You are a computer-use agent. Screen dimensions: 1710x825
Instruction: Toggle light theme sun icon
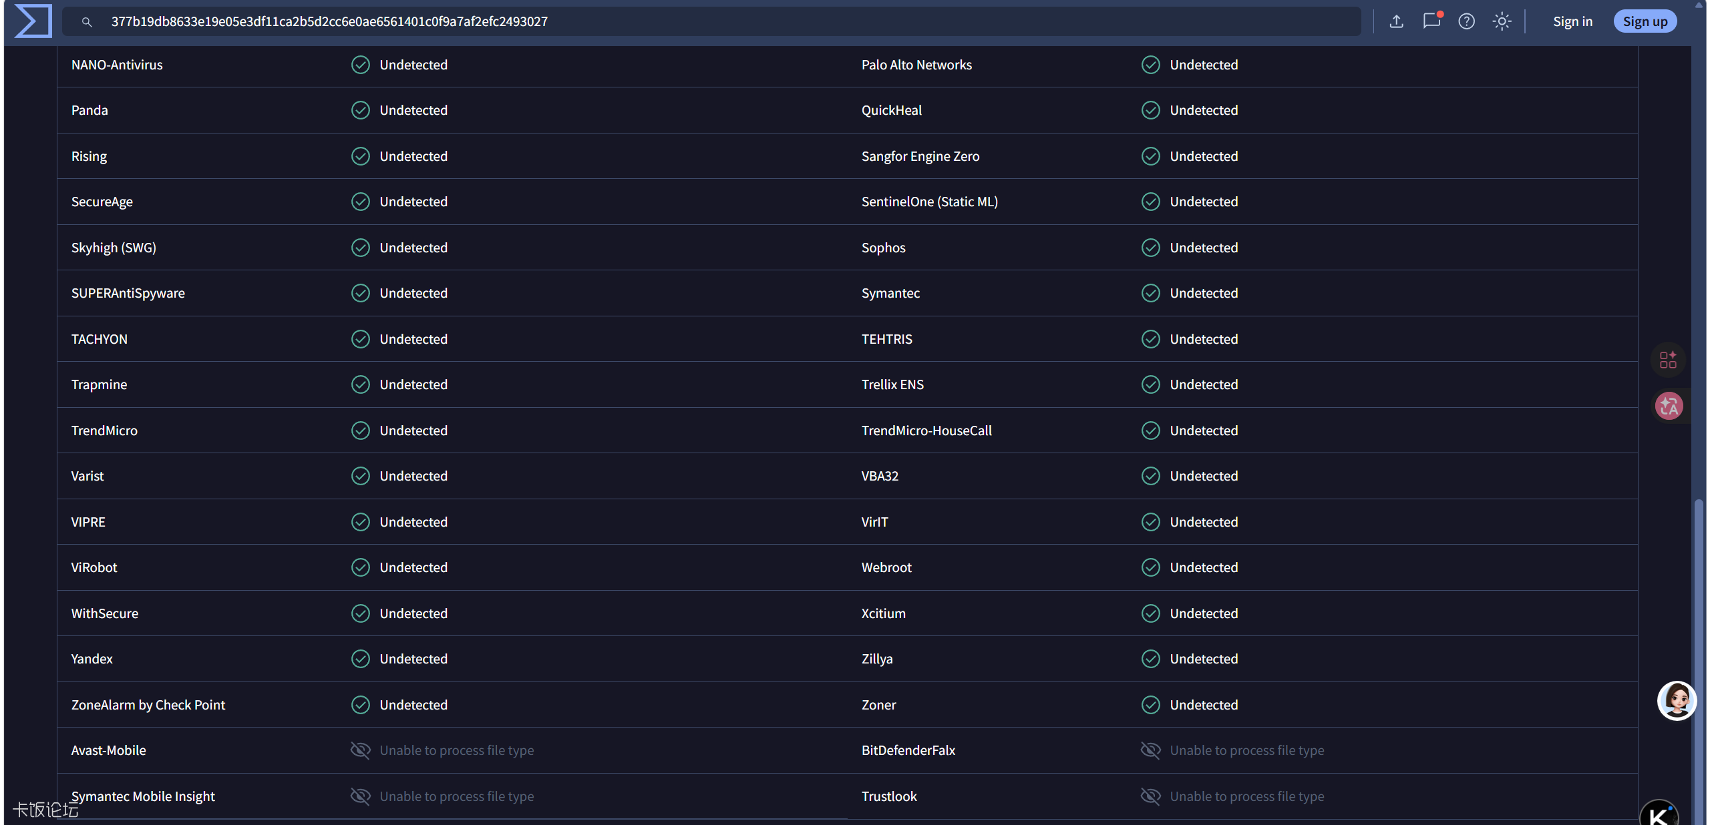pos(1502,21)
